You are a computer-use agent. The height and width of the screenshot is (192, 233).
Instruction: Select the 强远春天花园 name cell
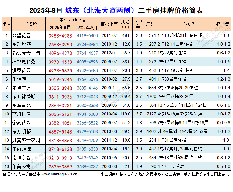coord(29,53)
